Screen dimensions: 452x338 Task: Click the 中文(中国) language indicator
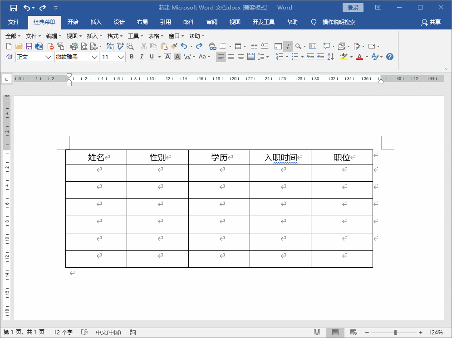[x=108, y=332]
